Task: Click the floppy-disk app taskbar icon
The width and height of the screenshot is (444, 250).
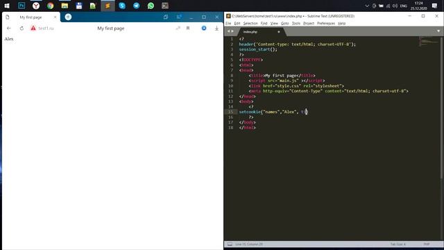Action: point(79,6)
